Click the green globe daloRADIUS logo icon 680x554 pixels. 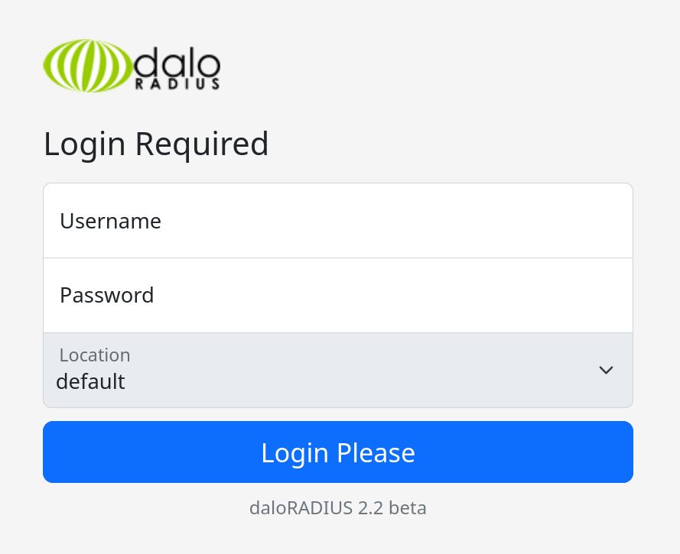tap(87, 66)
